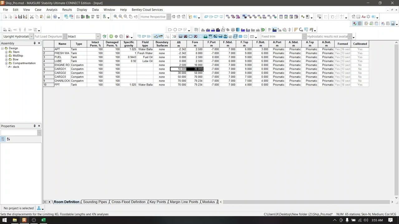Click the sort ascending A-Z icon
Image resolution: width=399 pixels, height=224 pixels.
[x=78, y=17]
